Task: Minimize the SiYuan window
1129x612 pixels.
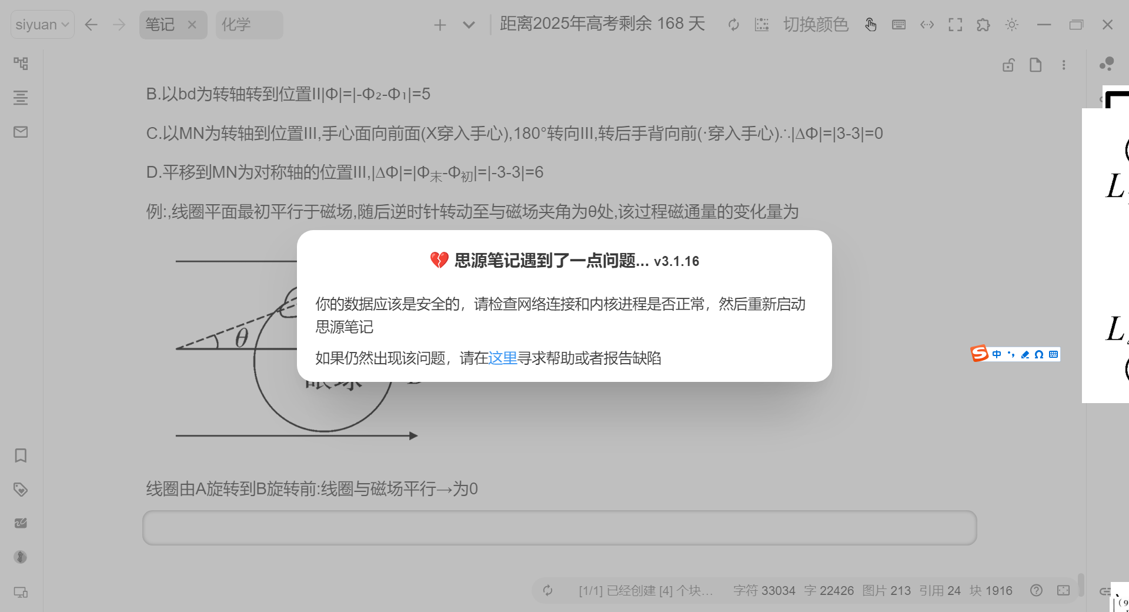Action: tap(1044, 25)
